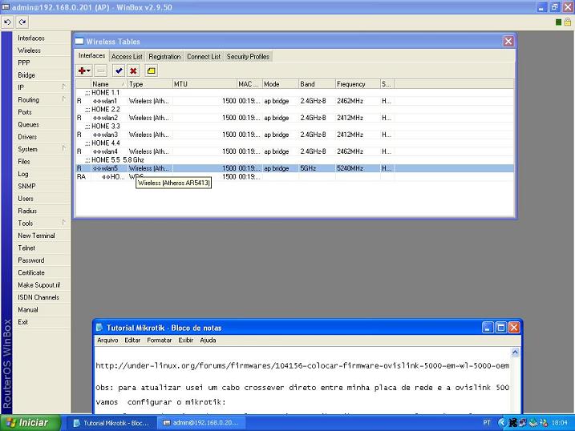This screenshot has height=431, width=575.
Task: Click the redo arrow in WinBox toolbar
Action: [22, 22]
